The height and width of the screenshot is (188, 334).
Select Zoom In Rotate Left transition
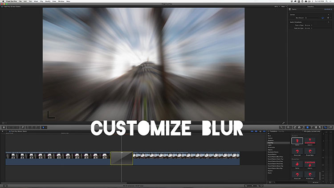pos(297,151)
